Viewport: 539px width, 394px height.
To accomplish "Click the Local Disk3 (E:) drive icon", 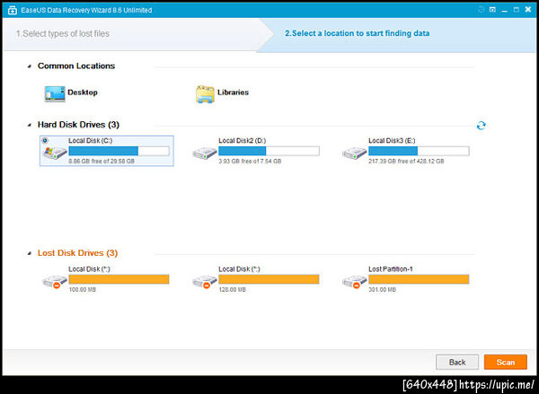I will click(x=355, y=153).
